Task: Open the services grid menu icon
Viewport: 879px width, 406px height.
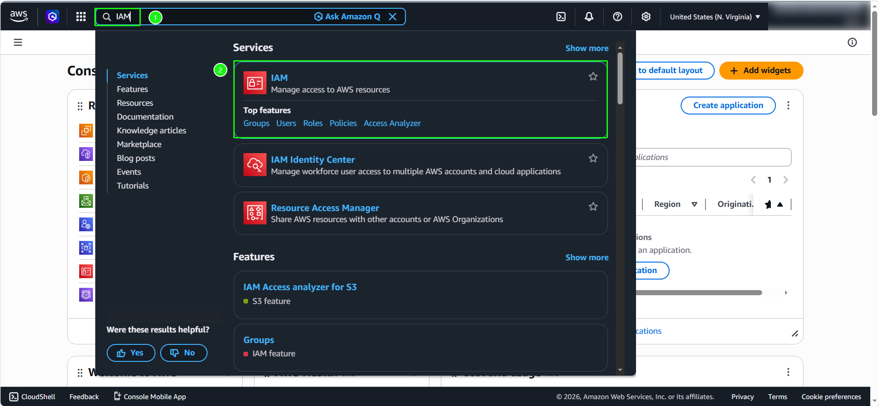Action: (x=81, y=17)
